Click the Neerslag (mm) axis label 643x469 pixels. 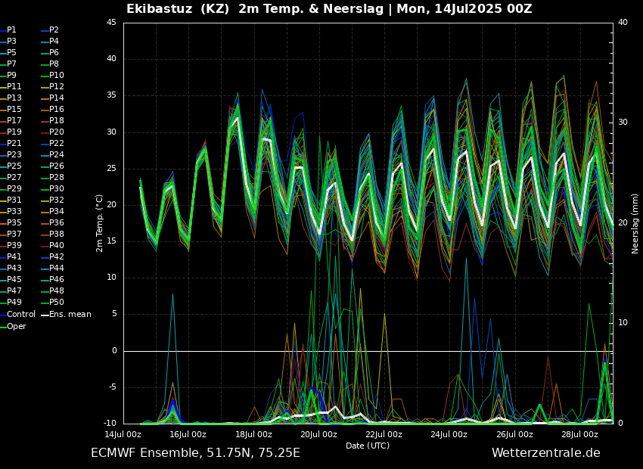pyautogui.click(x=635, y=223)
